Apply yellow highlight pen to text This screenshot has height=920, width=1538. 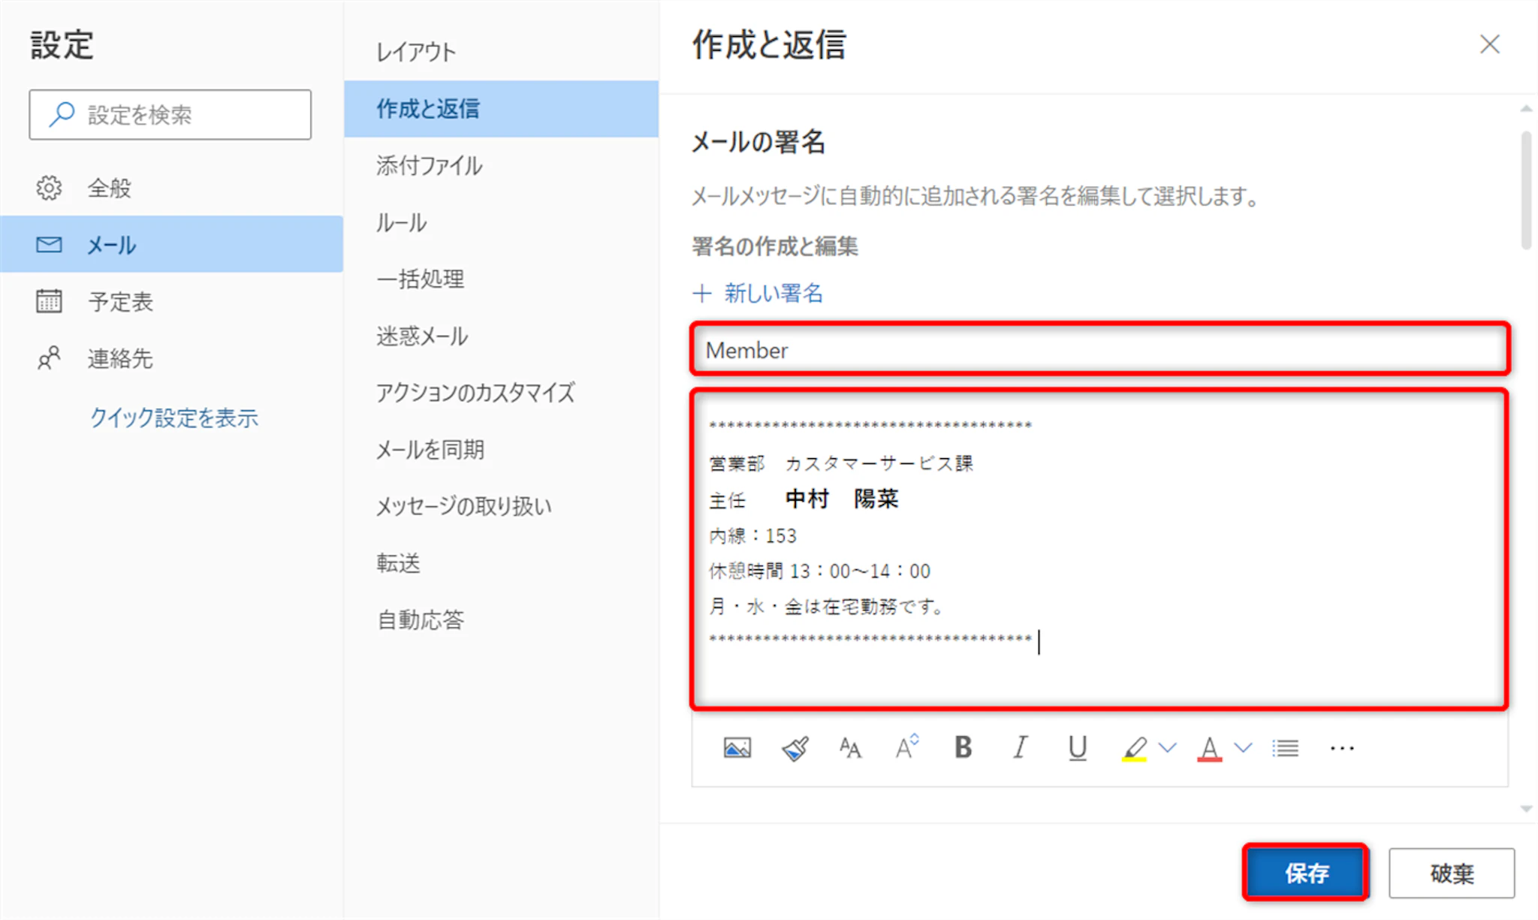tap(1134, 748)
